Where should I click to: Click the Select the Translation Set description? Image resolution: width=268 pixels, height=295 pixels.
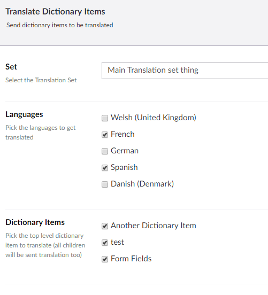(x=41, y=80)
